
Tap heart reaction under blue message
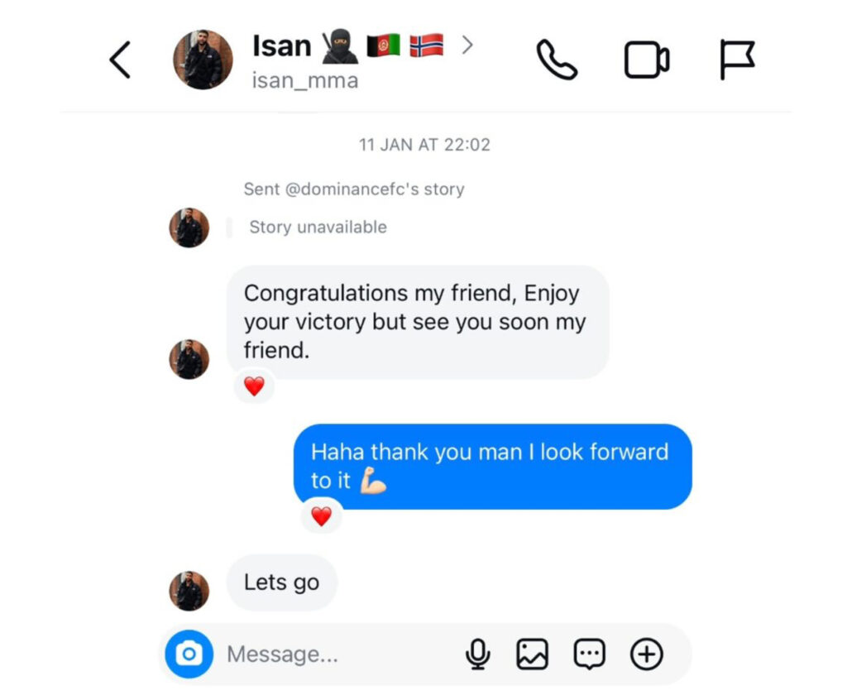[x=322, y=516]
